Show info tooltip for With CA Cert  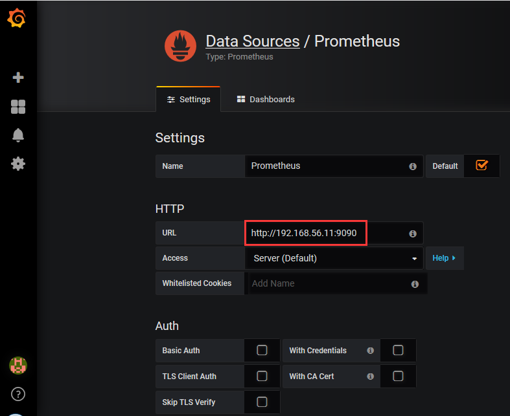click(x=370, y=377)
